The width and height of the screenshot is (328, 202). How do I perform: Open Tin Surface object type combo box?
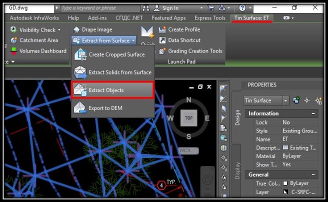click(266, 100)
